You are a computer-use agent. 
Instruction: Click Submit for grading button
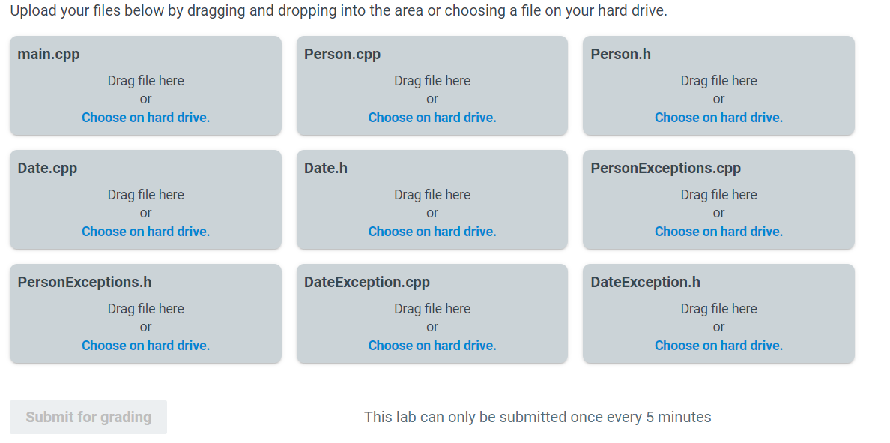88,417
